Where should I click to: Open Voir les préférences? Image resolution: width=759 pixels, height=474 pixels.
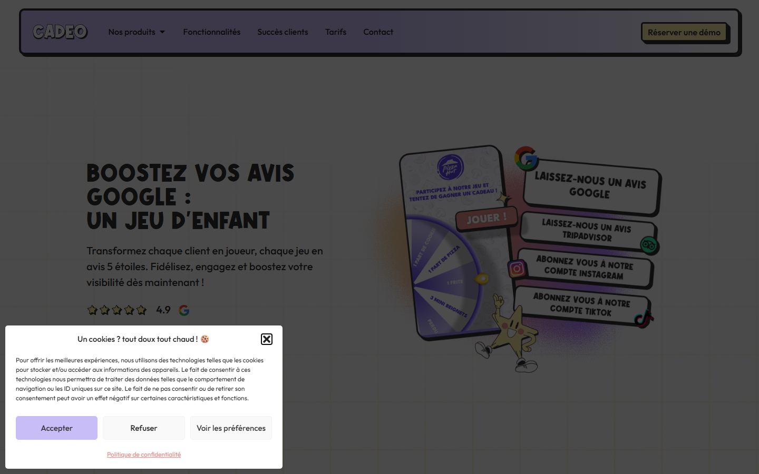[231, 428]
